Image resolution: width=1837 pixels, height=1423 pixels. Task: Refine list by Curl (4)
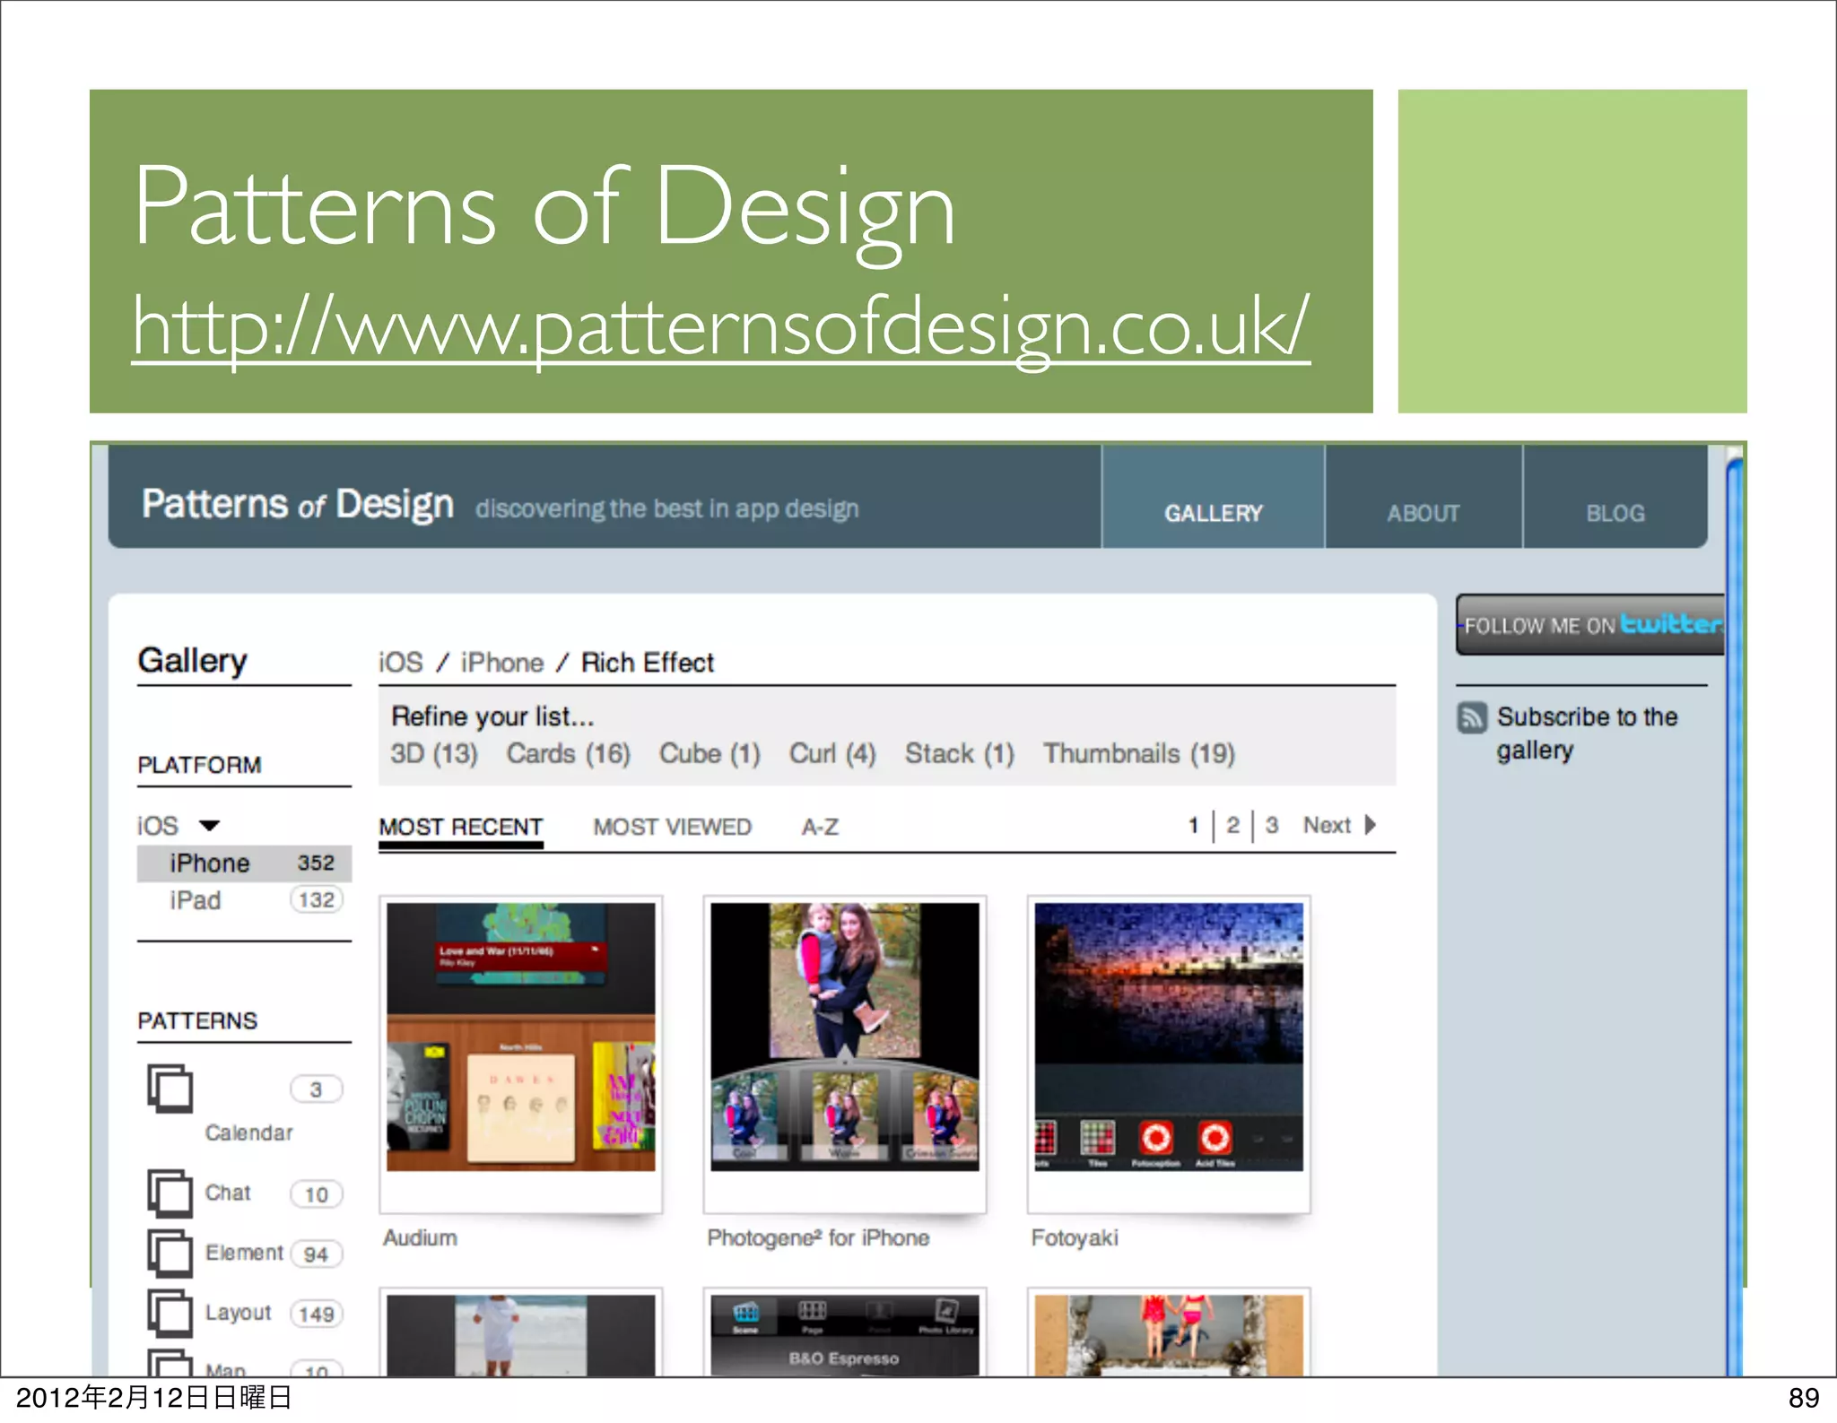click(832, 753)
